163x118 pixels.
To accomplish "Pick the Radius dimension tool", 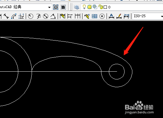I will coord(31,16).
